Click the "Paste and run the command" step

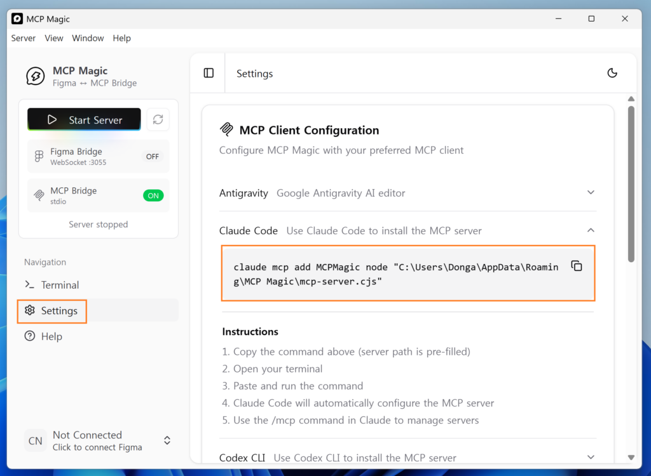click(298, 386)
